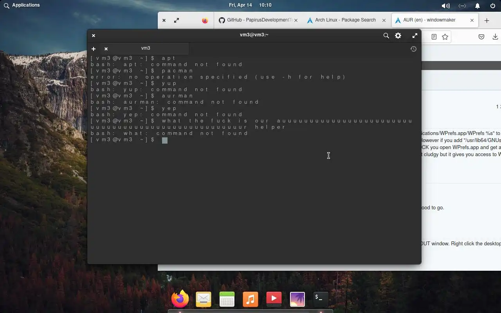Switch to Arch Linux Package Search tab
Viewport: 501px width, 313px height.
pyautogui.click(x=346, y=20)
